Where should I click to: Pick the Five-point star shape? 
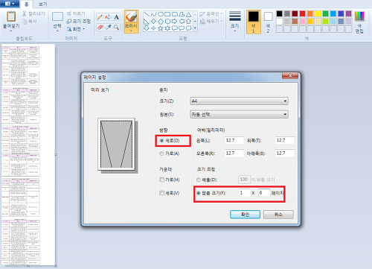click(x=161, y=28)
